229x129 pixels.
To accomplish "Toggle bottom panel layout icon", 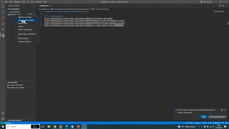I will [x=205, y=2].
